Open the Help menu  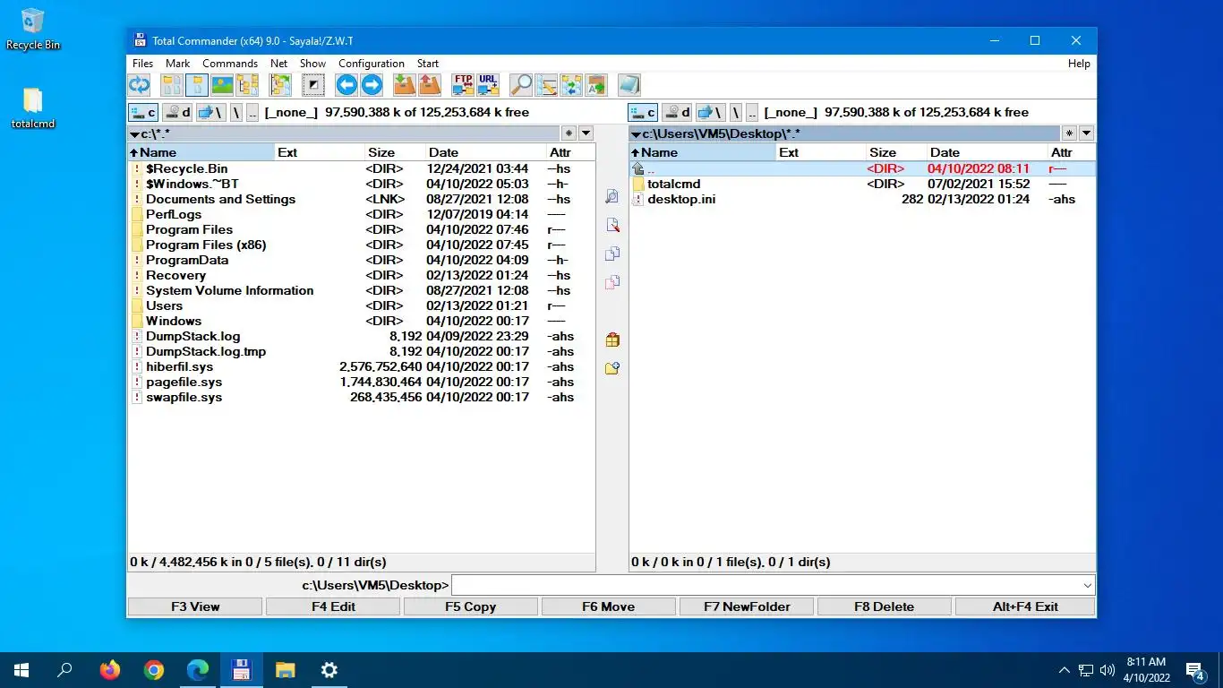click(x=1079, y=64)
